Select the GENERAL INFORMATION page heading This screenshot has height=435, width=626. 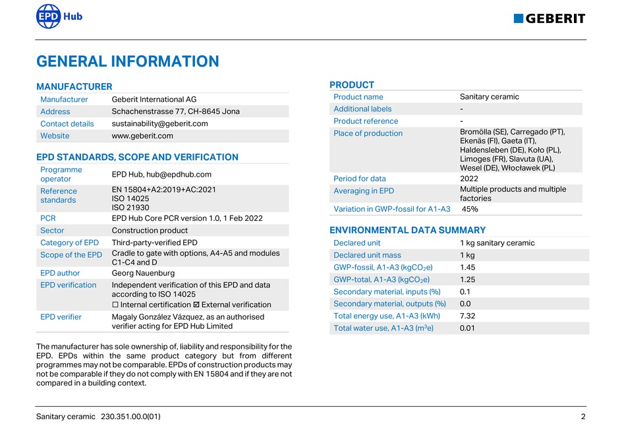pos(128,61)
